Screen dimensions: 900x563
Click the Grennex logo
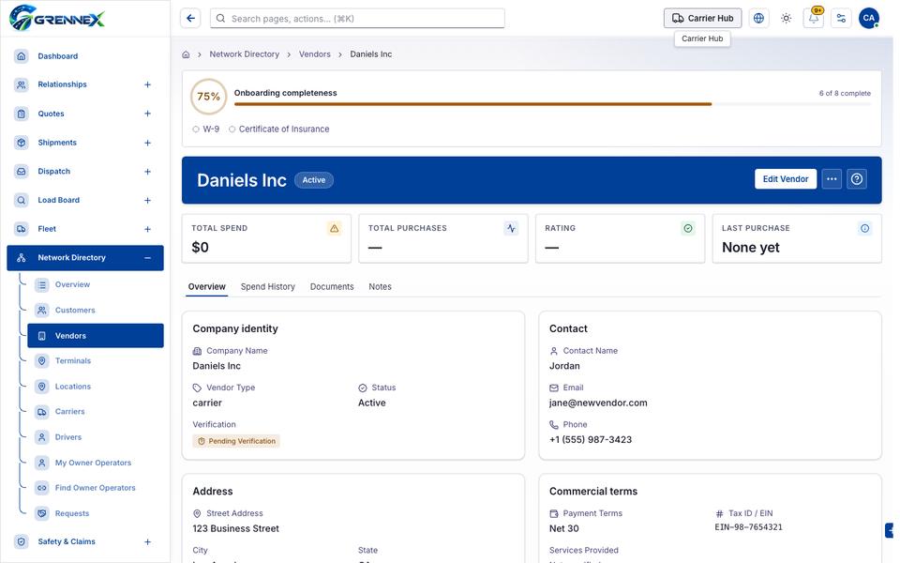click(x=57, y=18)
